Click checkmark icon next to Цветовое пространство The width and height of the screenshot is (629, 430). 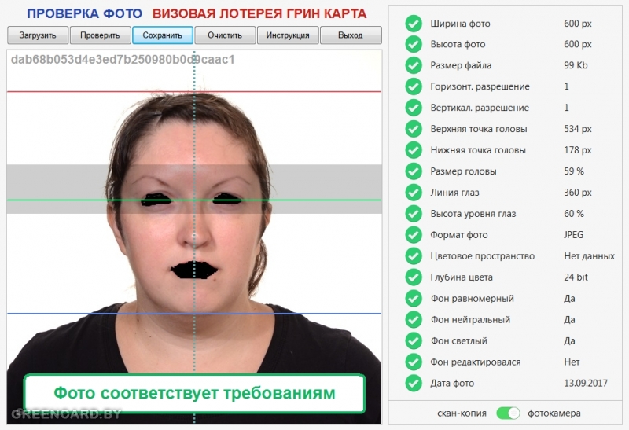(x=414, y=256)
